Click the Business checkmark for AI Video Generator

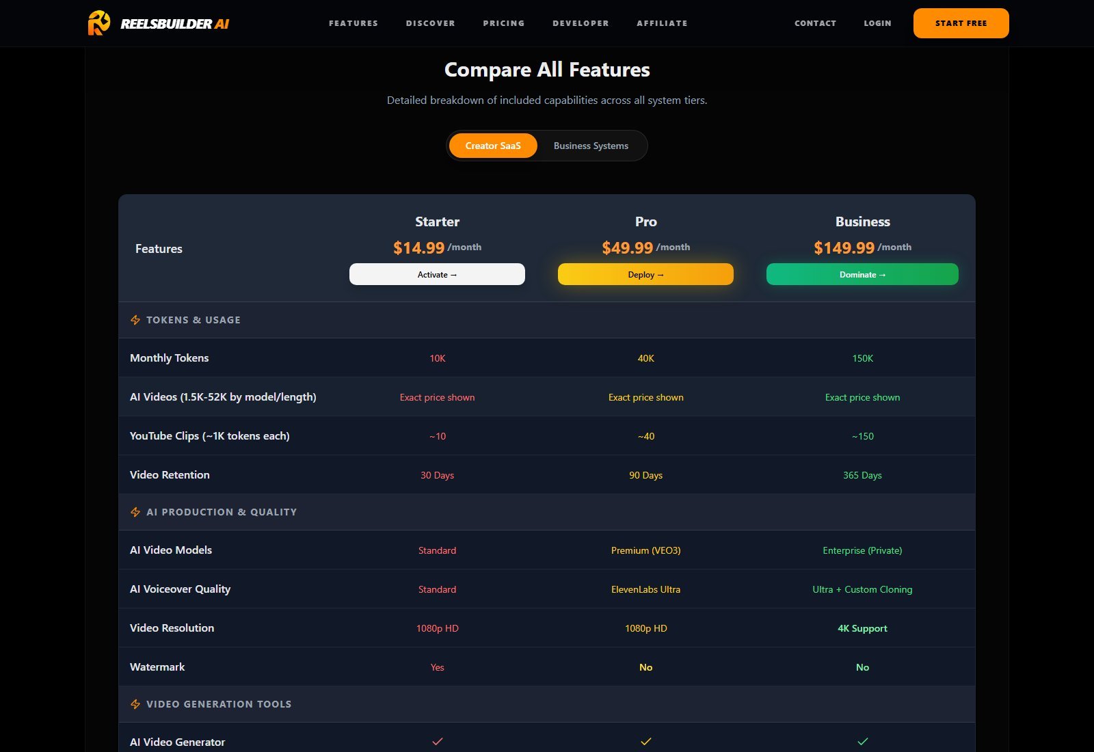pos(863,742)
